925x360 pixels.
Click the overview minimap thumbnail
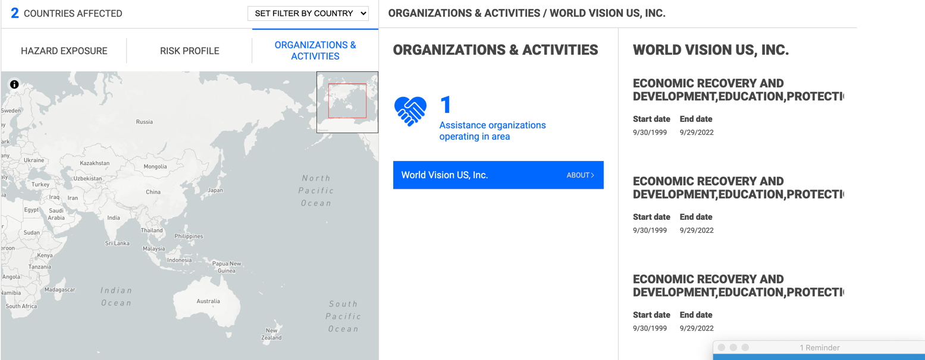click(347, 102)
